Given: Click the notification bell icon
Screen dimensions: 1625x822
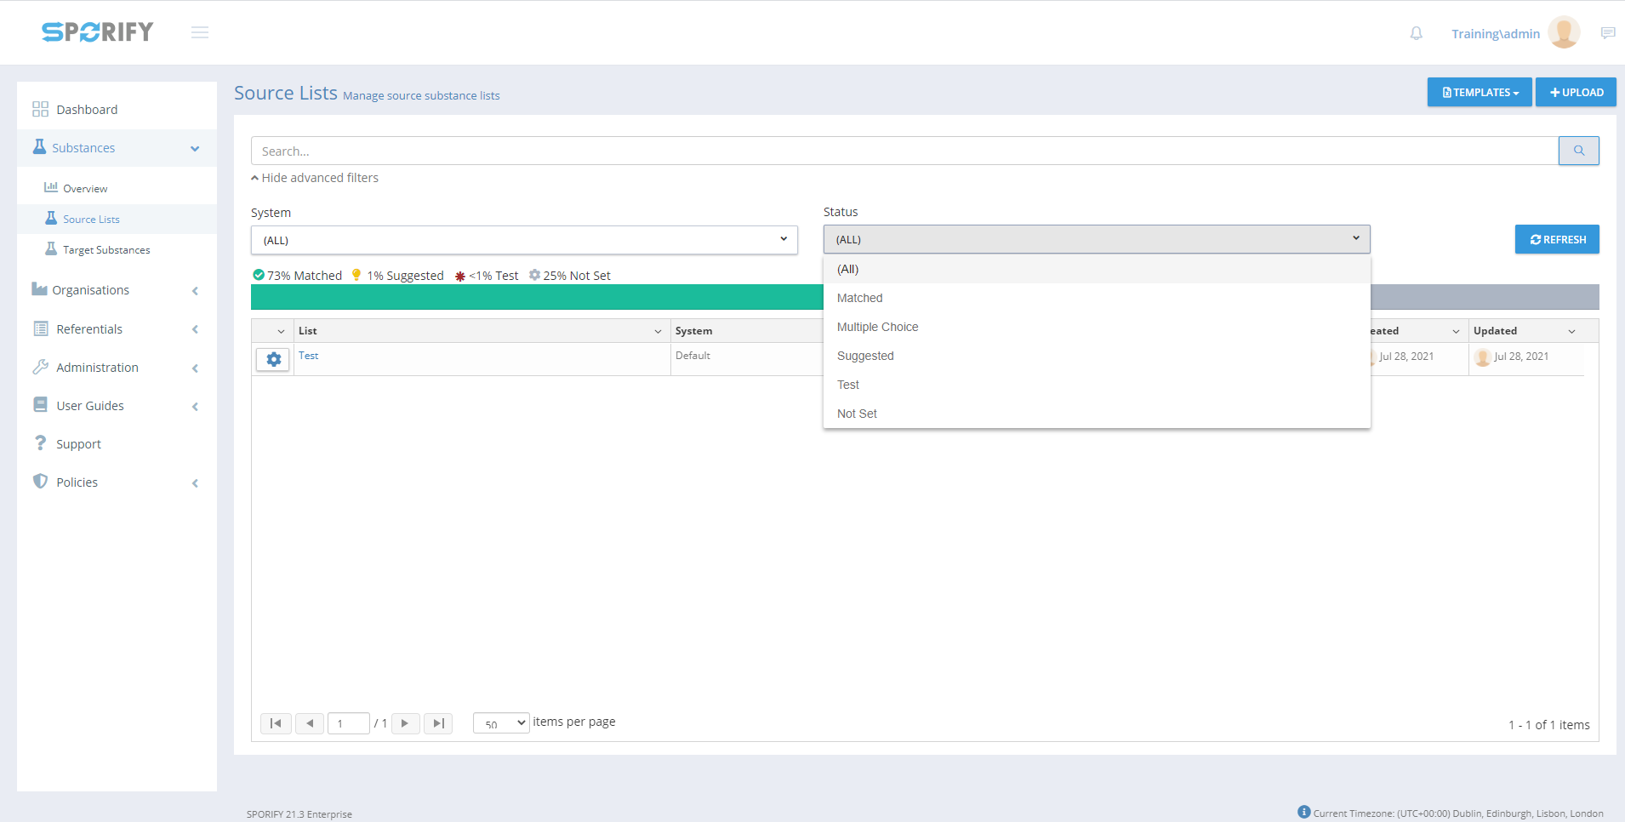Looking at the screenshot, I should 1416,33.
